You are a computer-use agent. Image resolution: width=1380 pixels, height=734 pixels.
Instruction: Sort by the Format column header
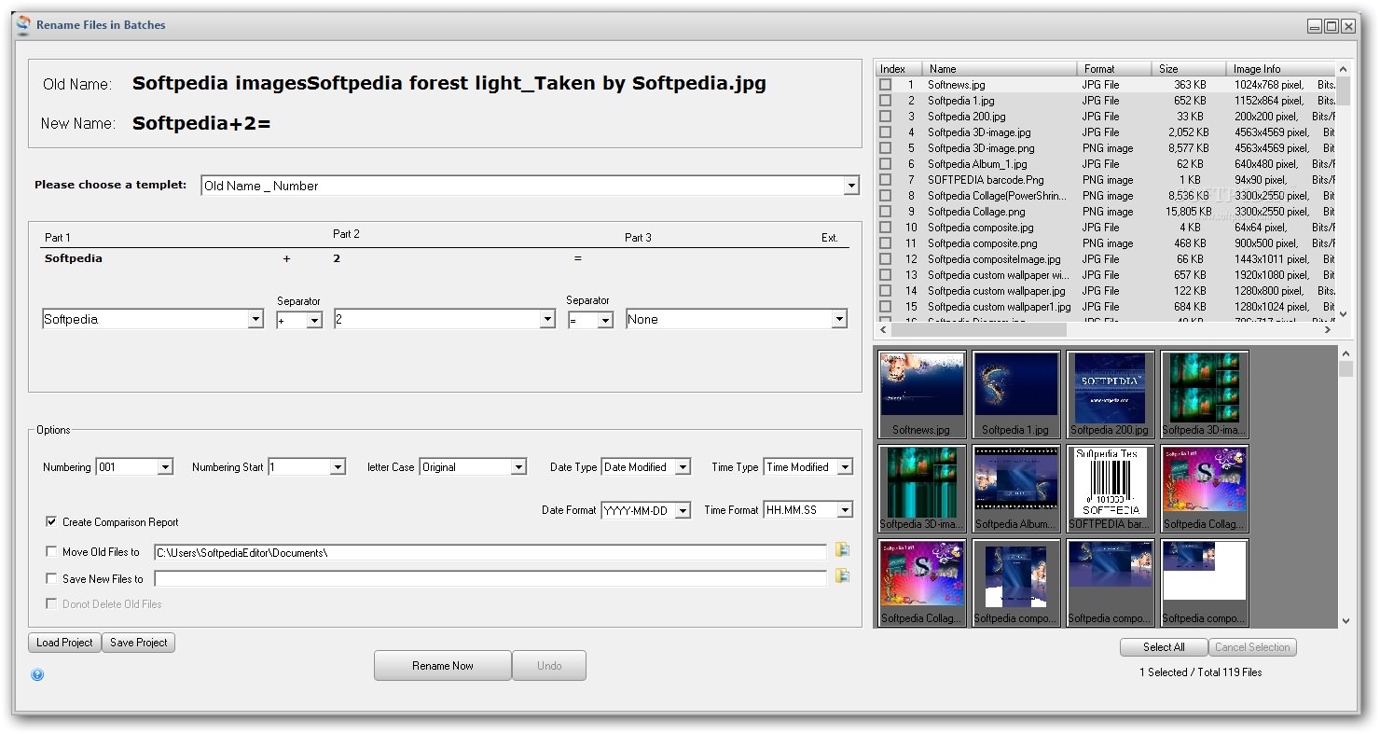(x=1113, y=69)
